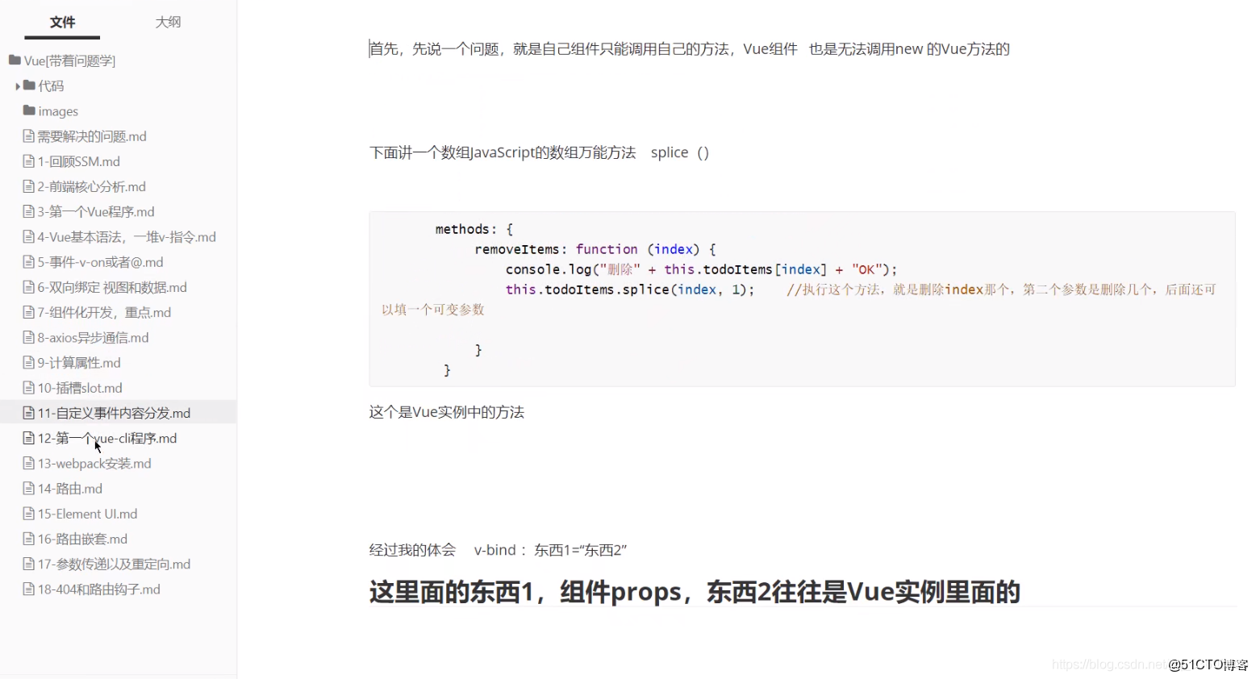Click file icon beside 14-路由.md
Viewport: 1256px width, 679px height.
pyautogui.click(x=29, y=489)
